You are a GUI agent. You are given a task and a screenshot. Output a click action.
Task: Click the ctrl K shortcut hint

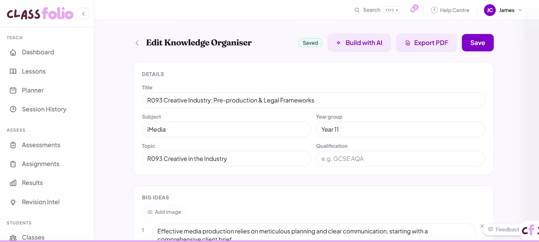coord(392,10)
